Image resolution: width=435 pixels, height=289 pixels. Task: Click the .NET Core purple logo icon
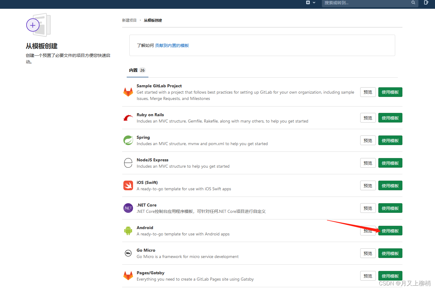coord(128,208)
